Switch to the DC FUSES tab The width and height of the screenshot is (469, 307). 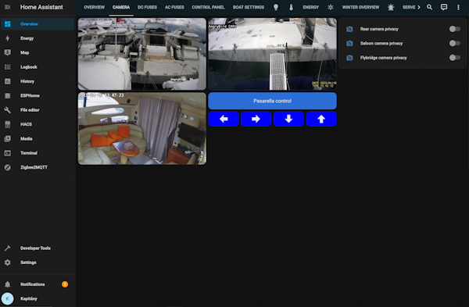click(147, 7)
